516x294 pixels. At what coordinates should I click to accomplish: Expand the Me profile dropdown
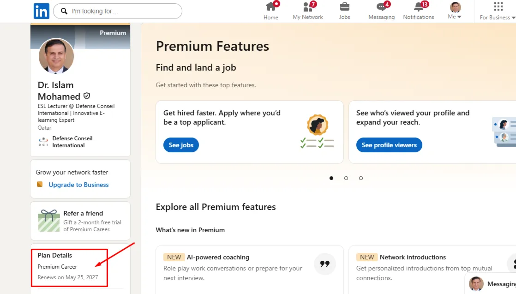(x=455, y=11)
